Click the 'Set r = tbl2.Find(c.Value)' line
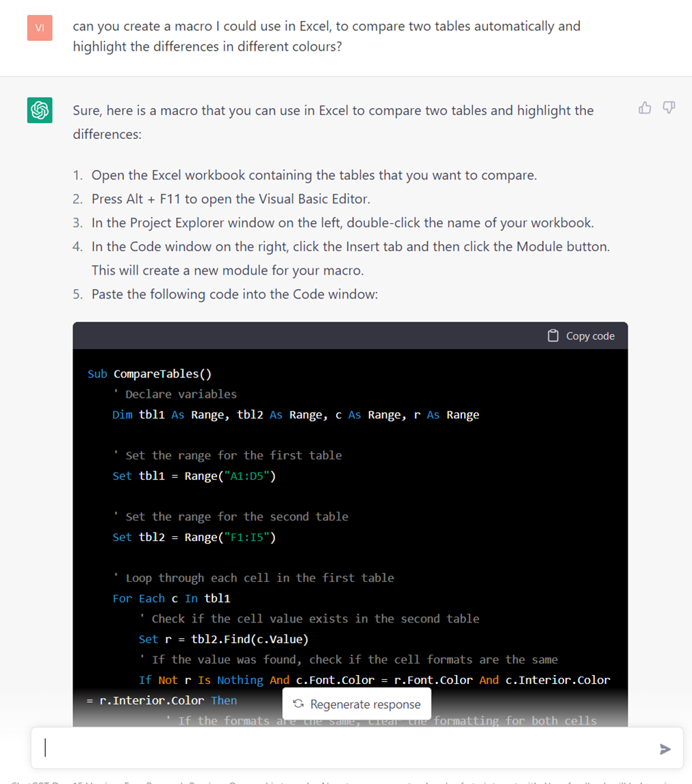692x784 pixels. pyautogui.click(x=223, y=640)
